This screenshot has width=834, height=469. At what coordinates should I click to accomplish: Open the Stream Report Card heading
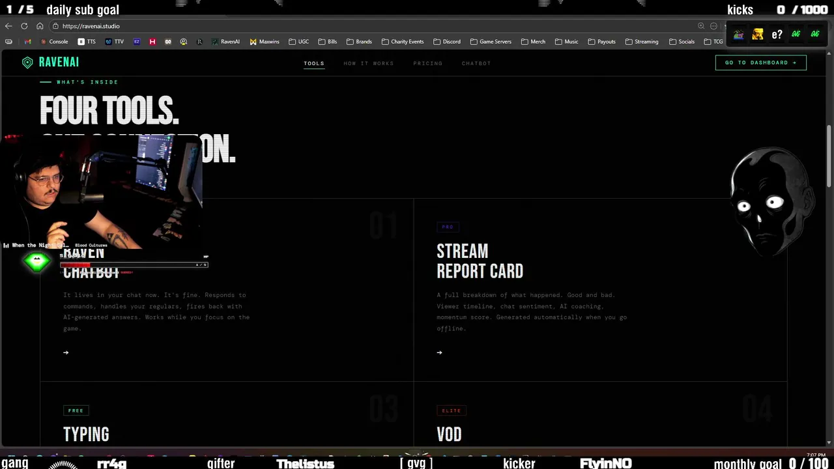point(480,261)
